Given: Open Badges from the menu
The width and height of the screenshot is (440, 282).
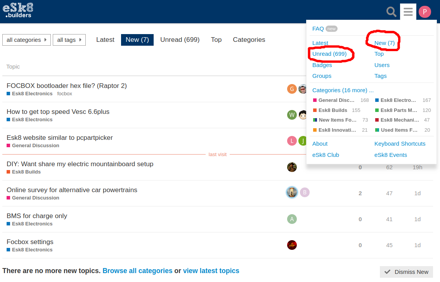Looking at the screenshot, I should [x=322, y=65].
